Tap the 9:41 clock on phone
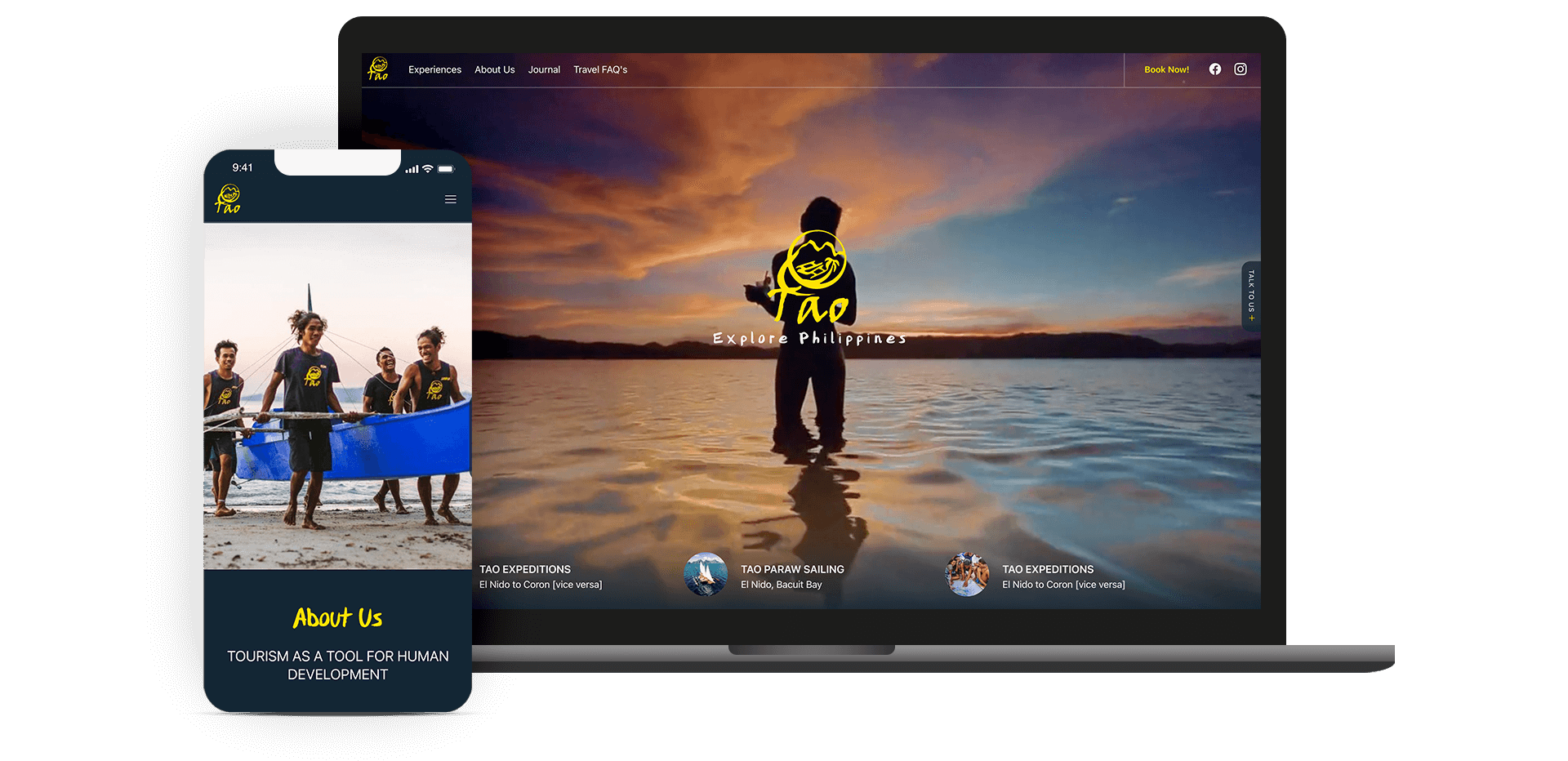The width and height of the screenshot is (1568, 761). coord(243,167)
